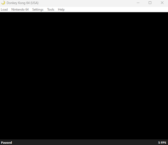Maximize the emulator window
Screen dimensions: 168x145
(150, 3)
